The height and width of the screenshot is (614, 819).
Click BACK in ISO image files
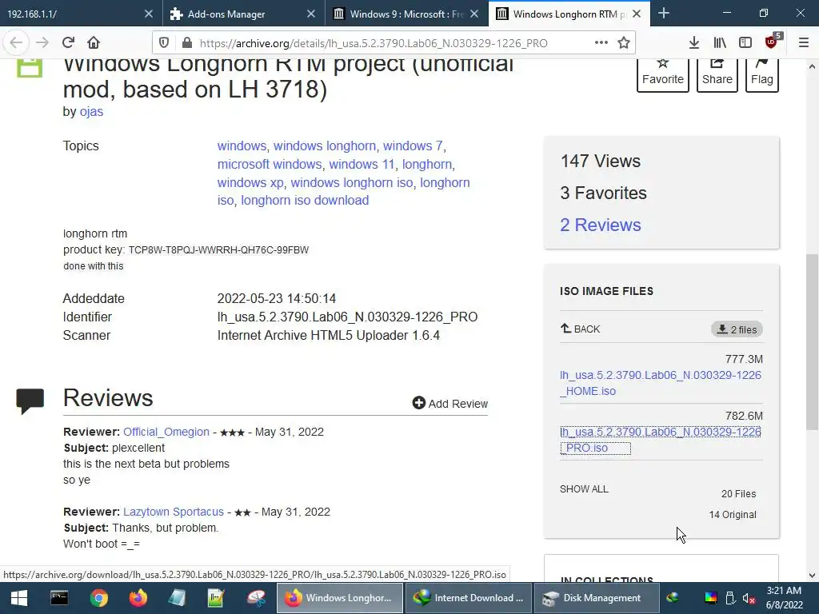(x=581, y=329)
